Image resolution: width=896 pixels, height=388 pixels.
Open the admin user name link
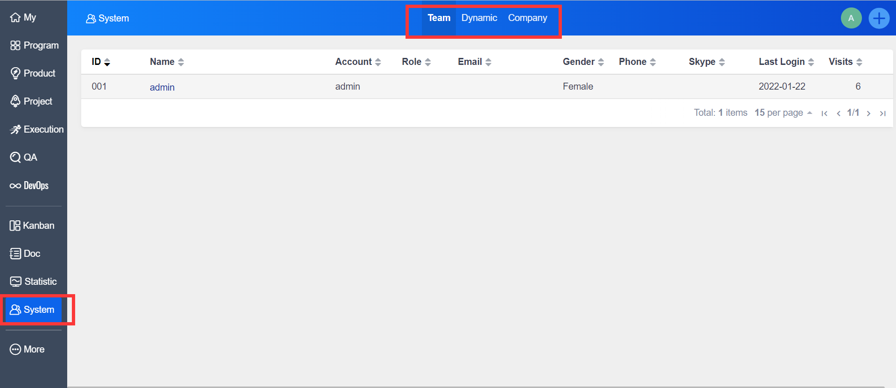(162, 87)
